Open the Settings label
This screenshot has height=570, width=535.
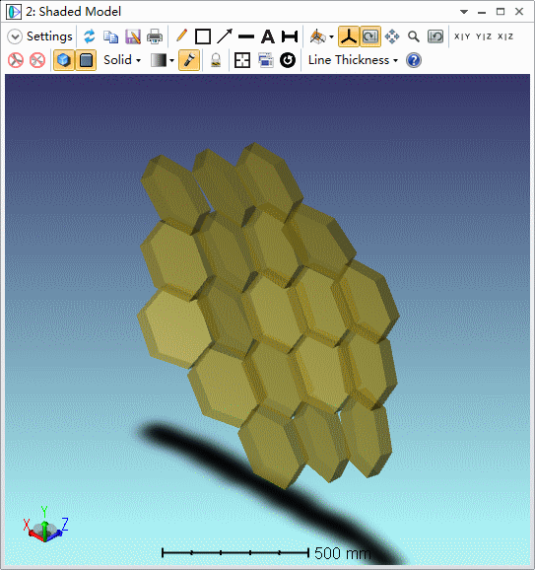[49, 36]
